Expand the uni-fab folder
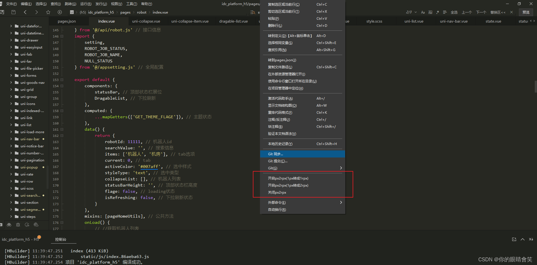This screenshot has height=265, width=537. pyautogui.click(x=11, y=54)
